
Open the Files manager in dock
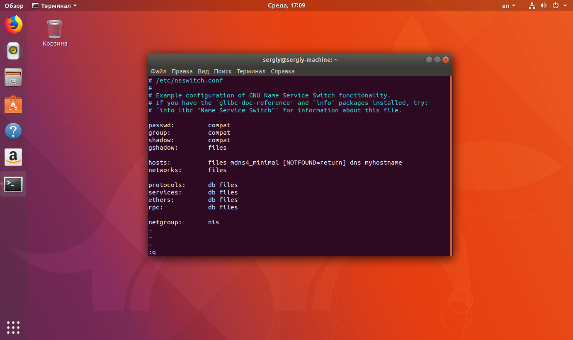(13, 78)
